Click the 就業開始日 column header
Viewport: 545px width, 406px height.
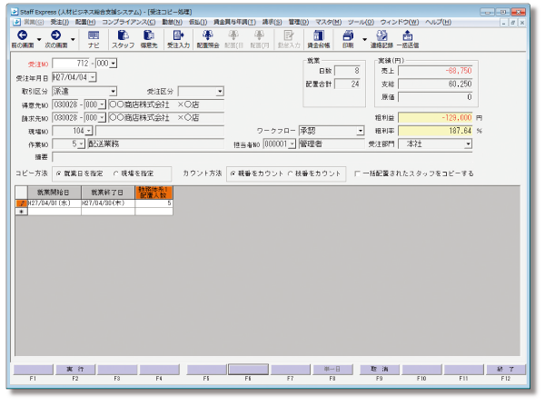click(x=54, y=193)
